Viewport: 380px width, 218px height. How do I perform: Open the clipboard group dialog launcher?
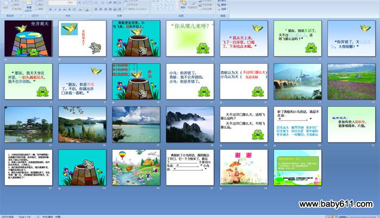[x=21, y=16]
